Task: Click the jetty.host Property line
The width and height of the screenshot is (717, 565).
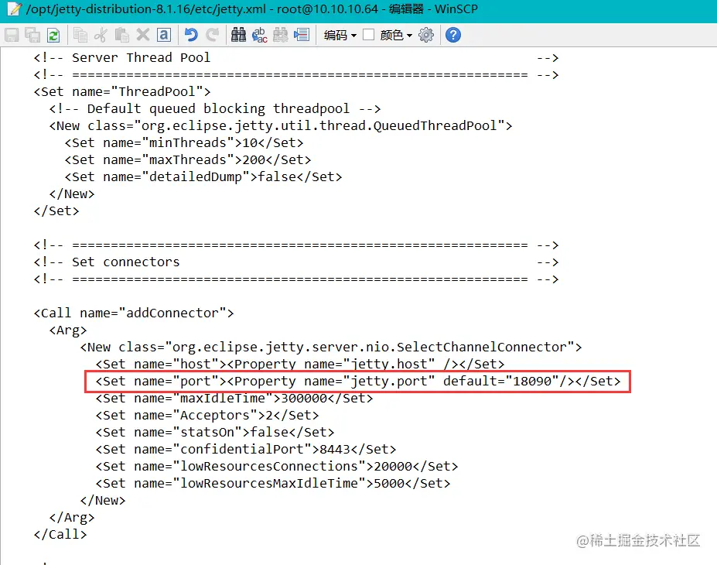Action: (300, 365)
